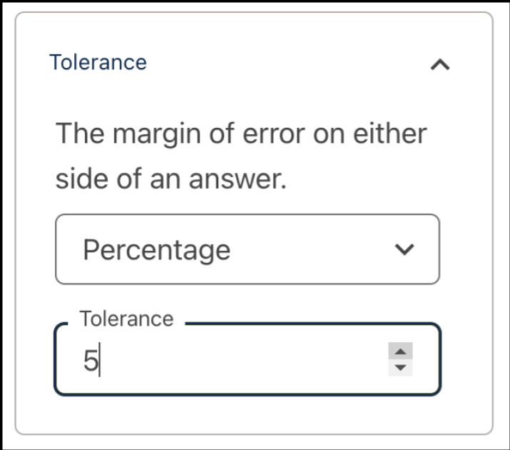Screen dimensions: 510x450
Task: Click the word Percentage in the selector
Action: 156,250
